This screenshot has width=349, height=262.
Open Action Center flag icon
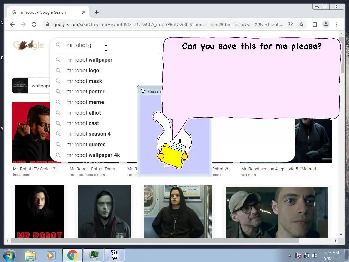(x=298, y=256)
